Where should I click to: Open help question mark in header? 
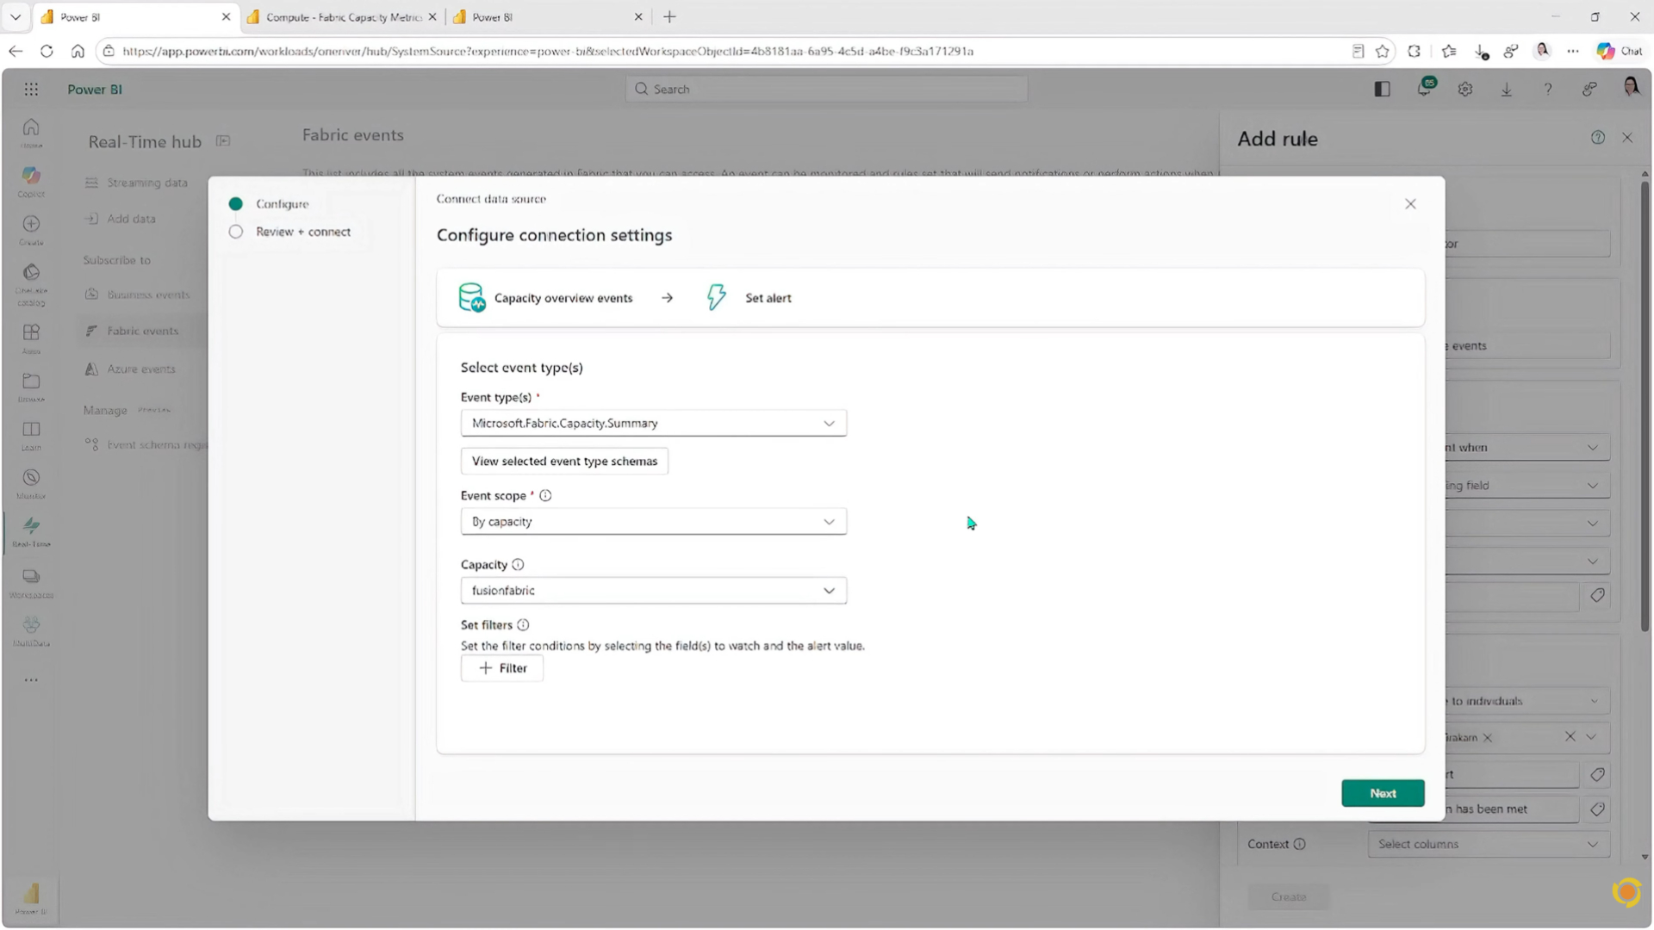click(1548, 89)
